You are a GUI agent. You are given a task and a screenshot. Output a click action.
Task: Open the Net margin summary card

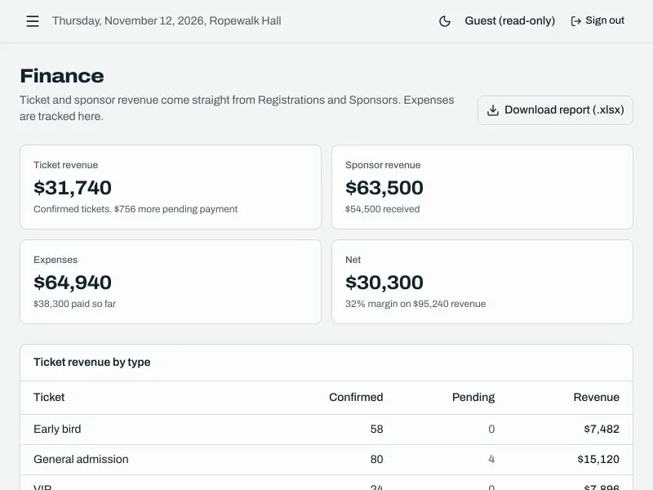click(x=482, y=282)
